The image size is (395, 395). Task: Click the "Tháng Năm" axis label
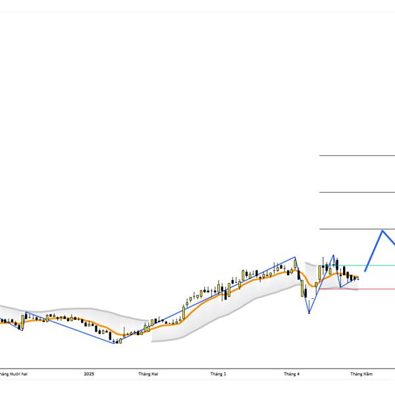(x=361, y=374)
